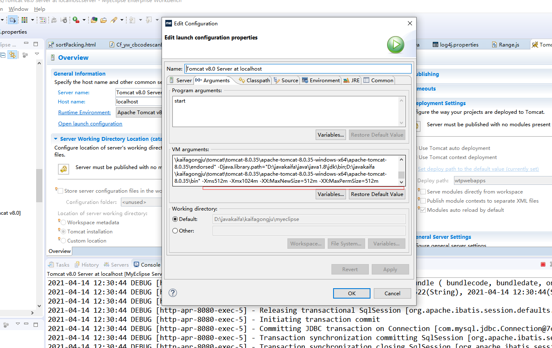Click the calendar-style grid toolbar icon
Viewport: 552px width, 348px height.
tap(43, 20)
